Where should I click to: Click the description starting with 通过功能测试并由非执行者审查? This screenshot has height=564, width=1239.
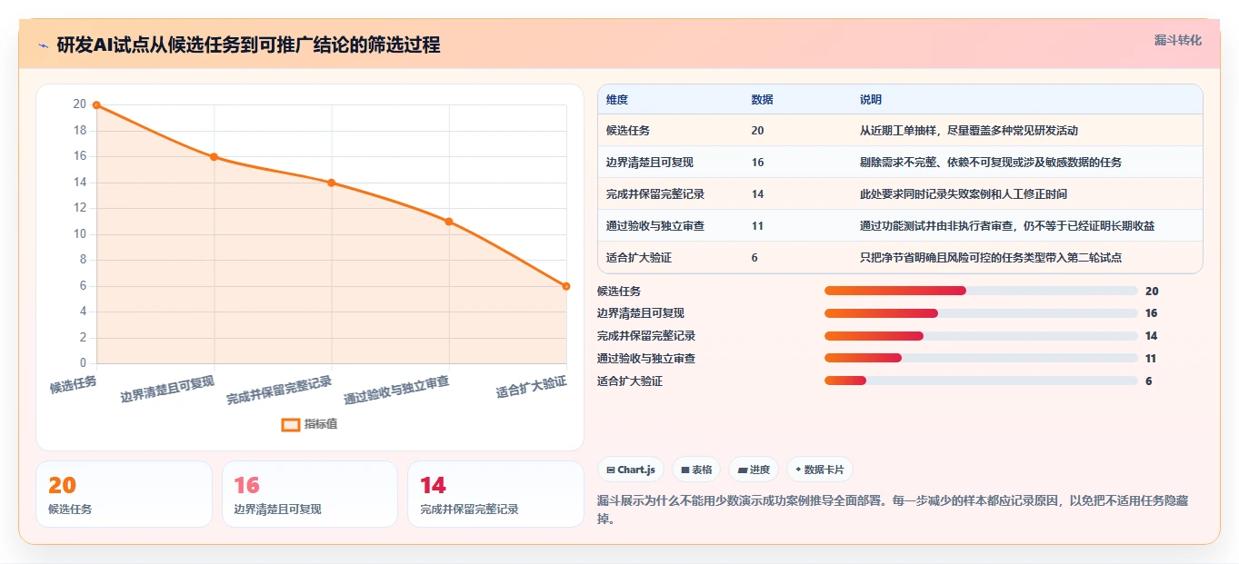click(x=1007, y=226)
